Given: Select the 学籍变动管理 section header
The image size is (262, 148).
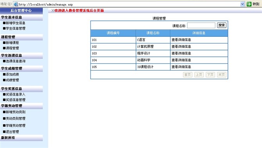Looking at the screenshot, I should [22, 106].
